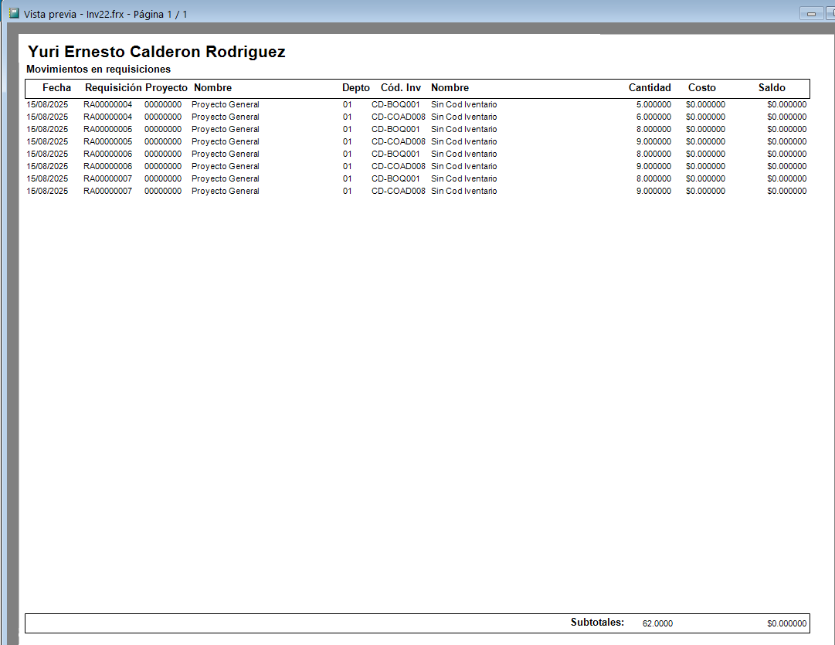The width and height of the screenshot is (835, 645).
Task: Click the 'Requisición' column header
Action: tap(114, 88)
